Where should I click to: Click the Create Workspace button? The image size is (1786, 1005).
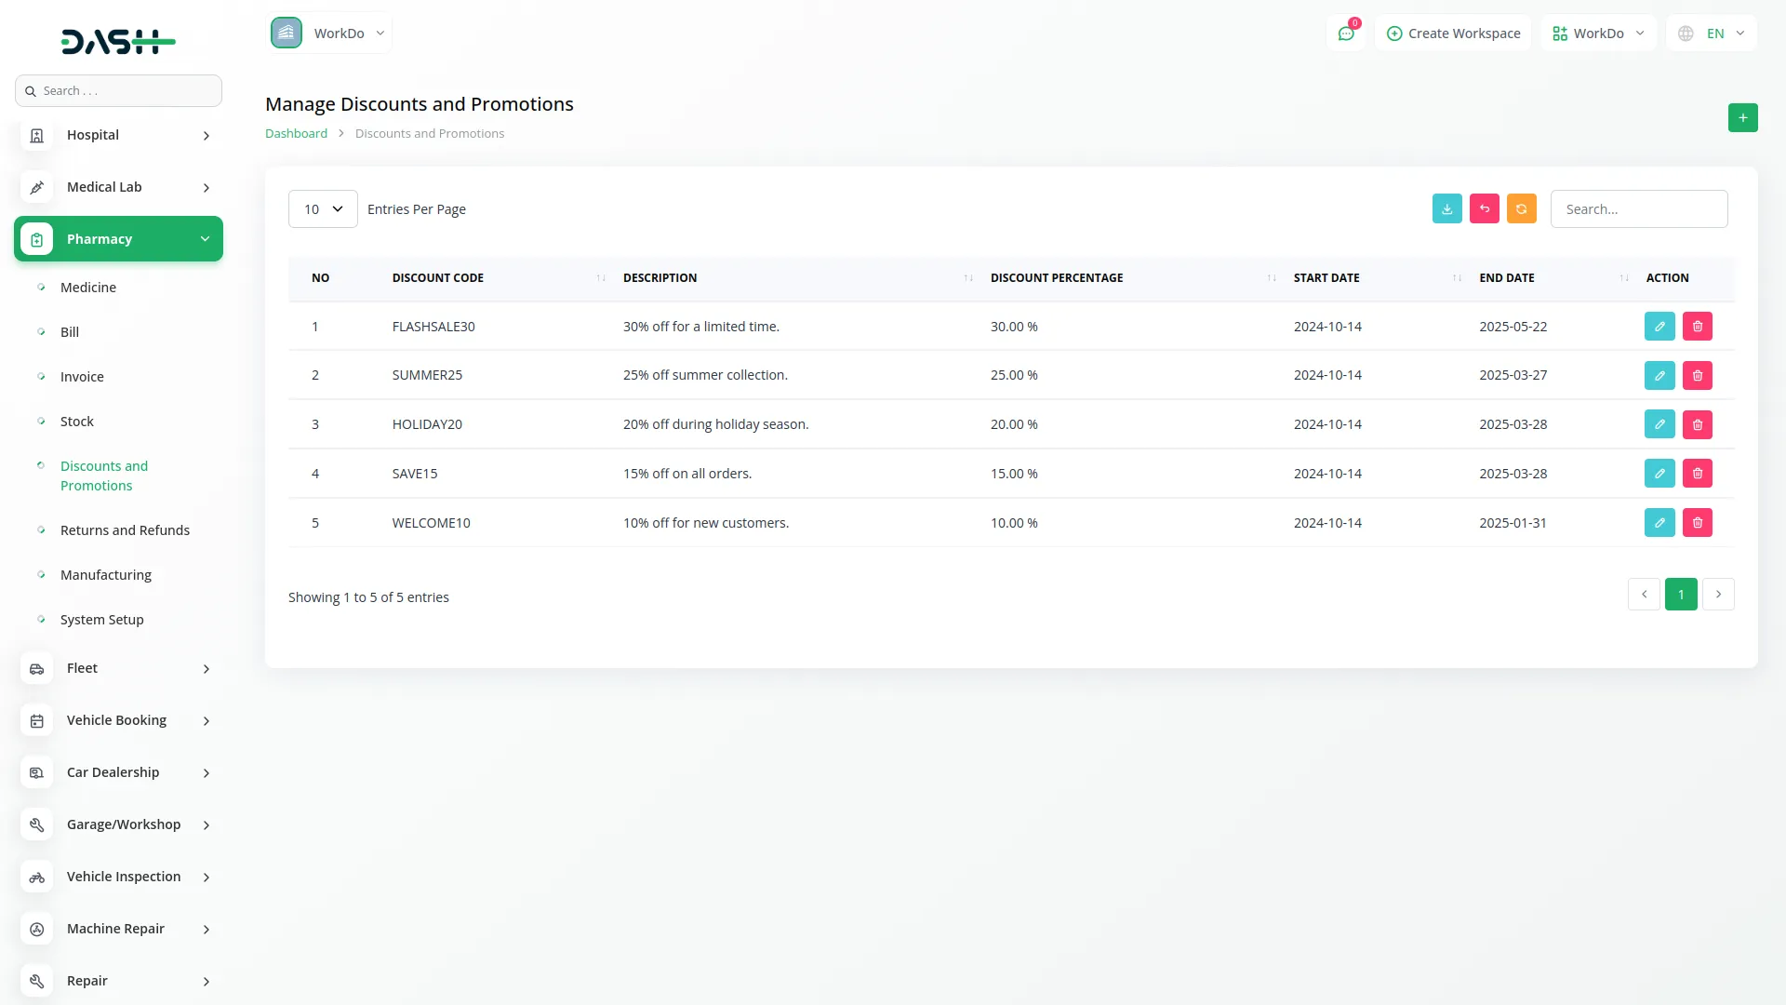(x=1453, y=33)
